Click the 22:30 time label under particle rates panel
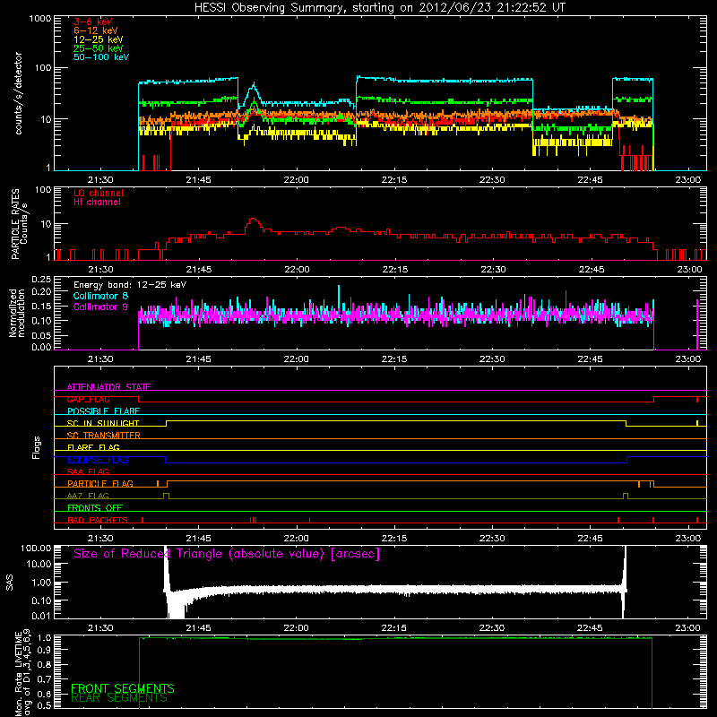 click(x=492, y=270)
